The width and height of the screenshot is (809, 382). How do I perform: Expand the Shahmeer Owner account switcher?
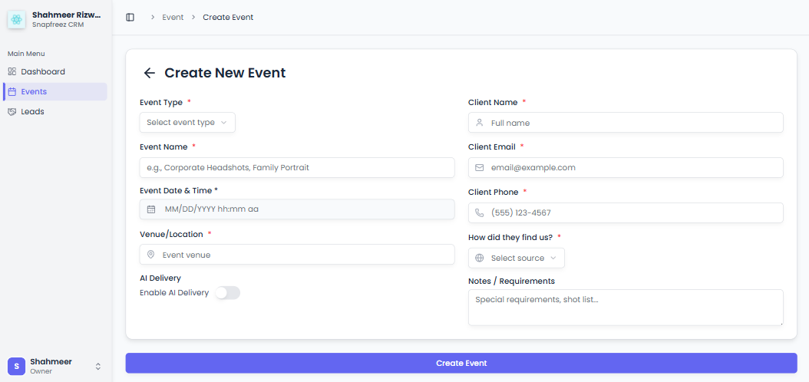97,366
